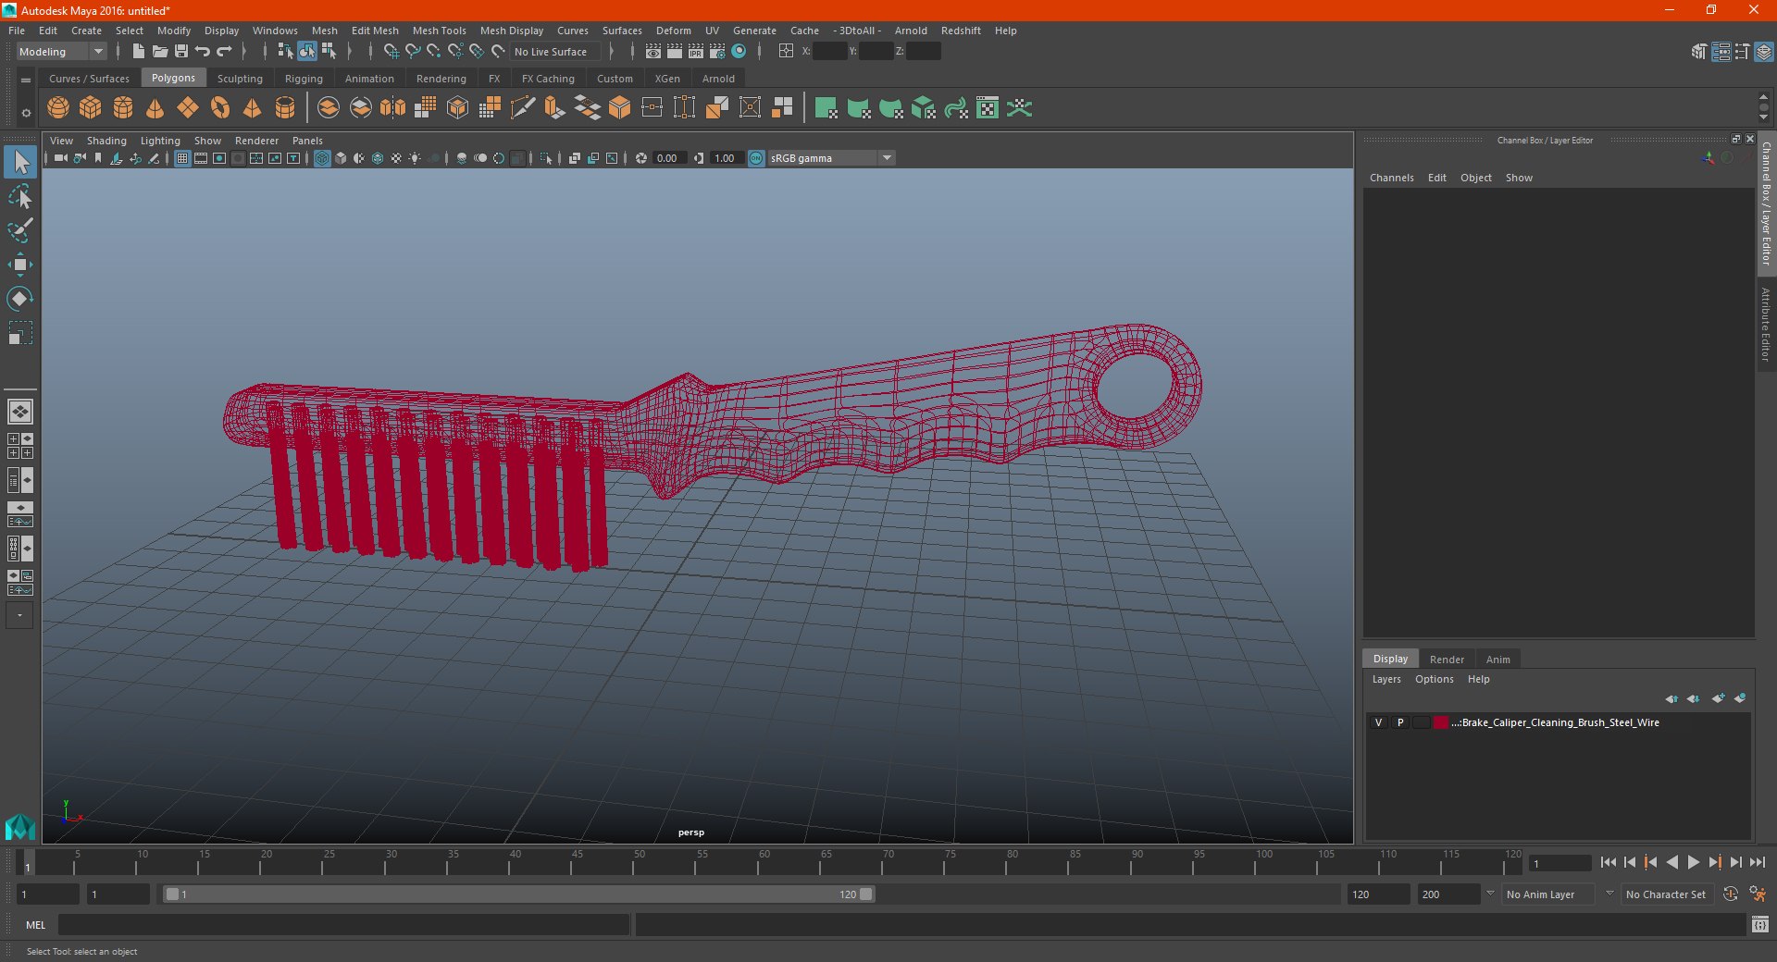Toggle the film gate in viewport toolbar

pos(201,158)
